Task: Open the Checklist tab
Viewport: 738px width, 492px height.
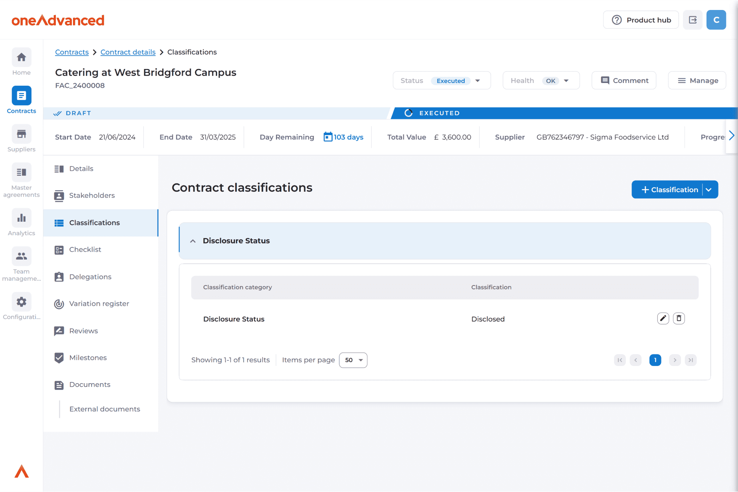Action: coord(85,250)
